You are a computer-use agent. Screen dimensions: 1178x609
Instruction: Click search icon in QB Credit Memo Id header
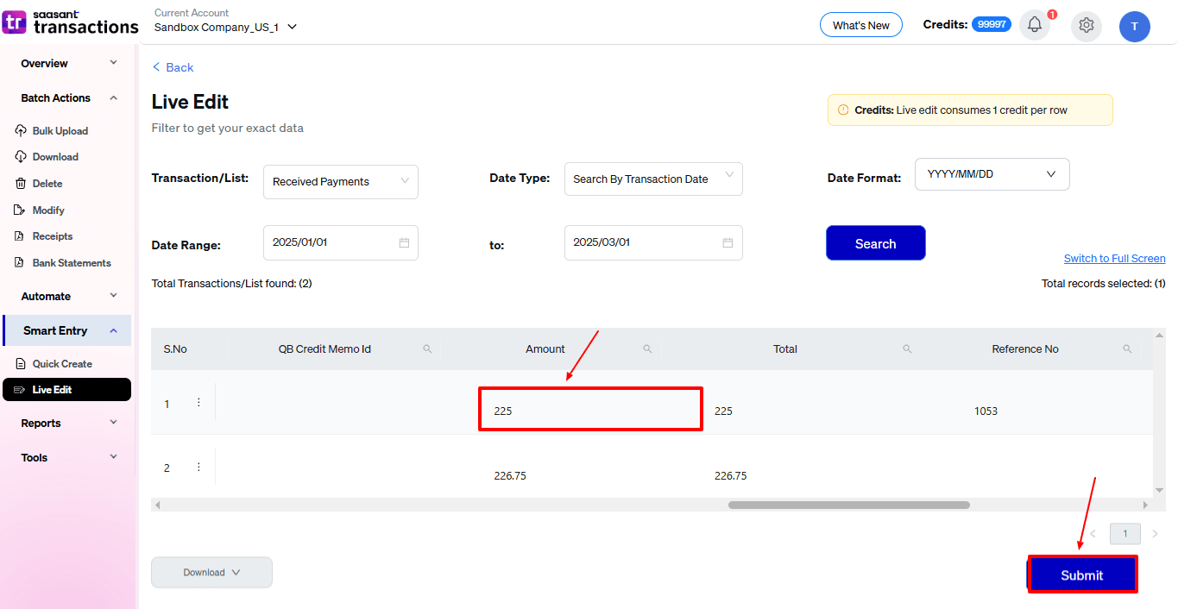[x=427, y=349]
